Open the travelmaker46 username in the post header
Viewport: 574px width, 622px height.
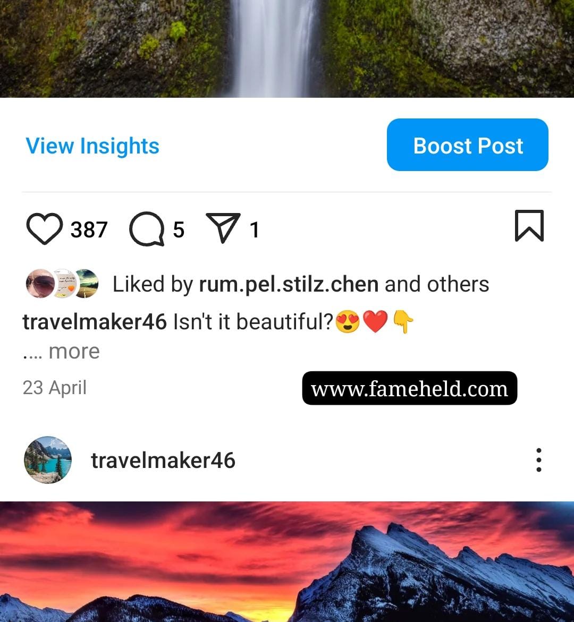[163, 461]
